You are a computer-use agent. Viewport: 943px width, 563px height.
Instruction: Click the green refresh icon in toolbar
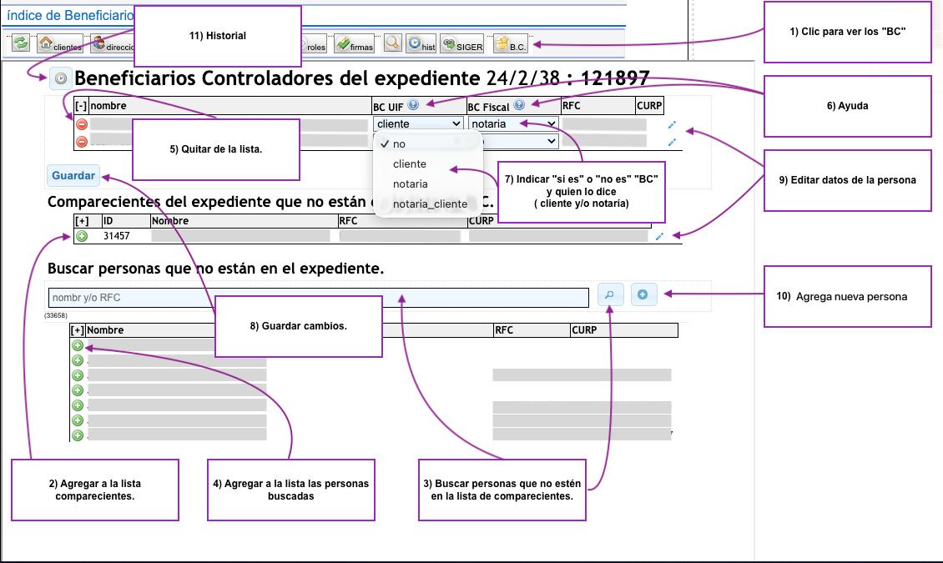21,44
